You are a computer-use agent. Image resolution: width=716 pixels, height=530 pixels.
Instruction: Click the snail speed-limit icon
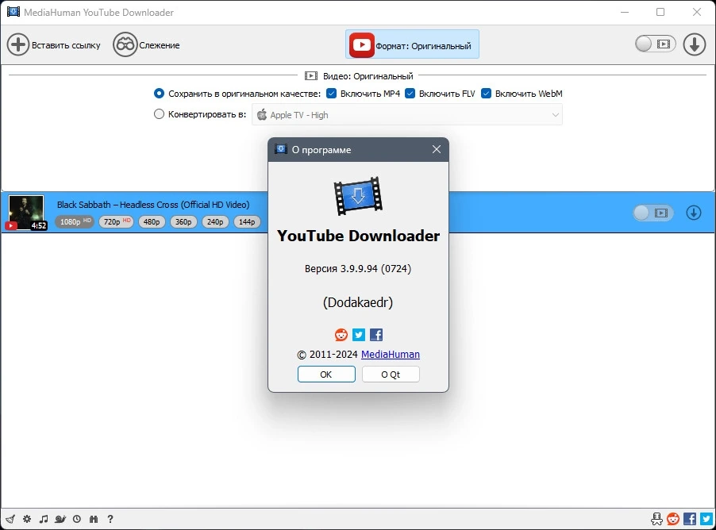[60, 519]
